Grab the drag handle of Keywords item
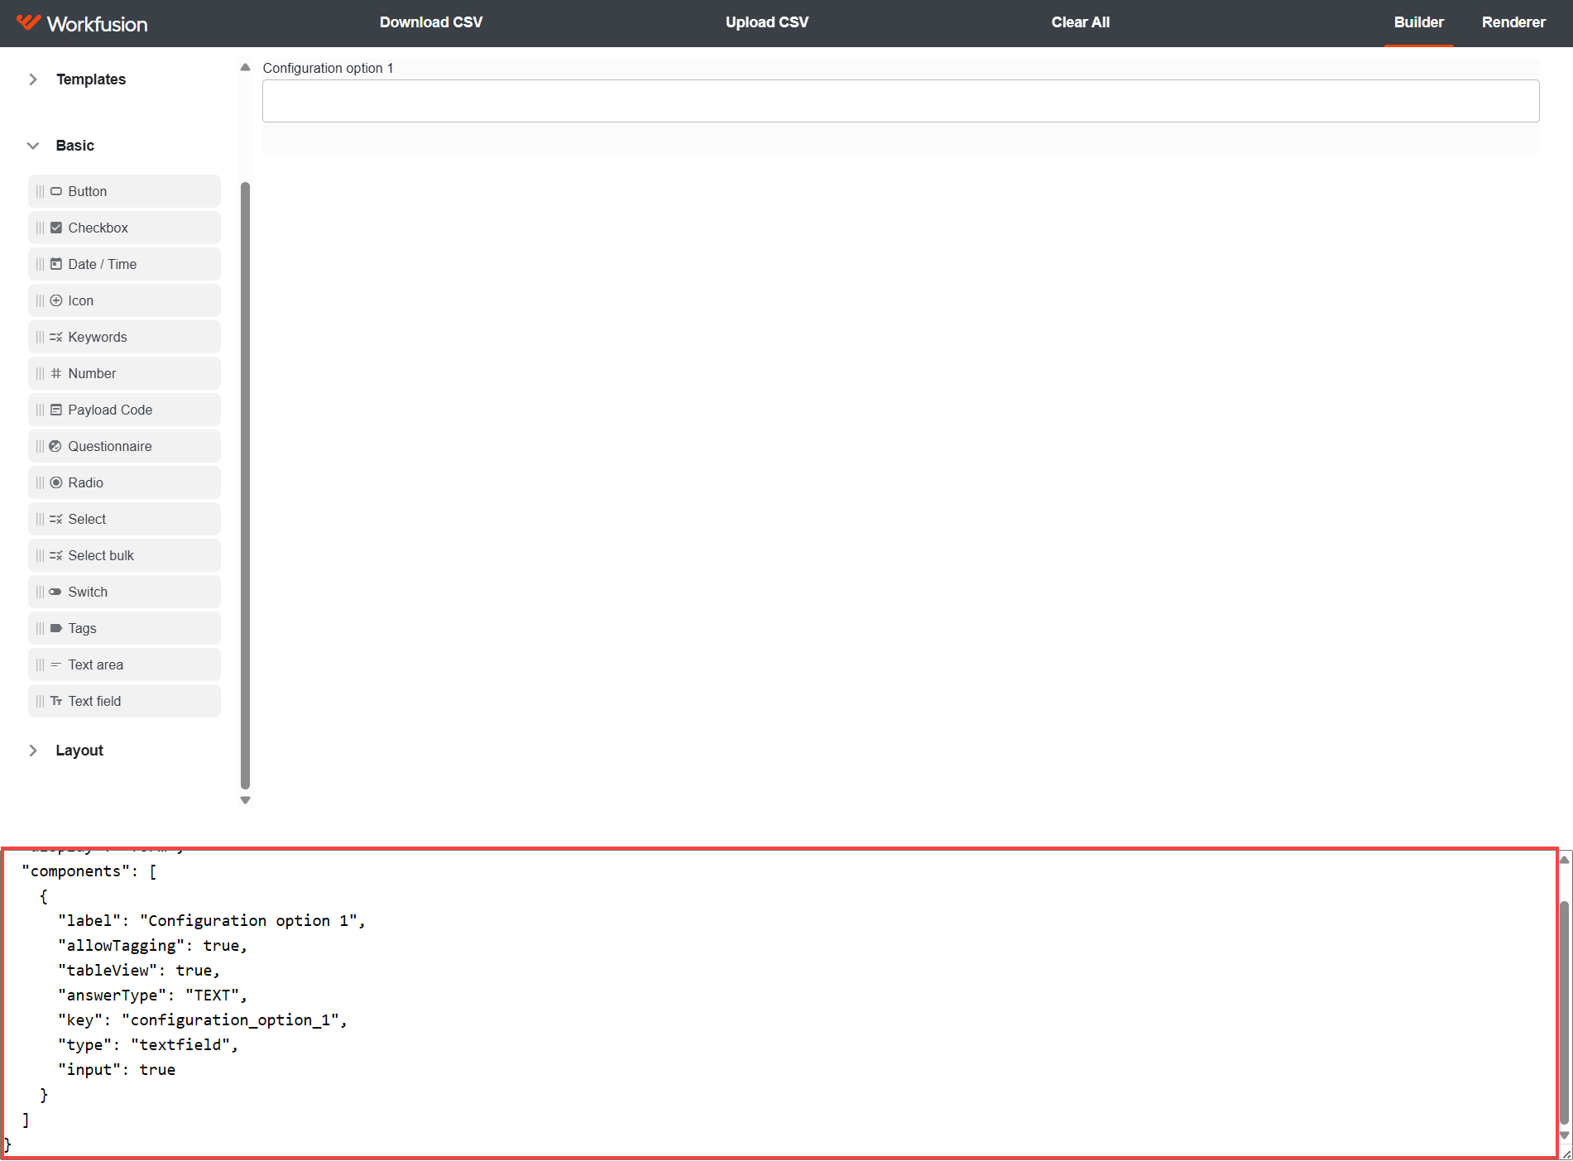This screenshot has width=1573, height=1161. click(x=40, y=337)
